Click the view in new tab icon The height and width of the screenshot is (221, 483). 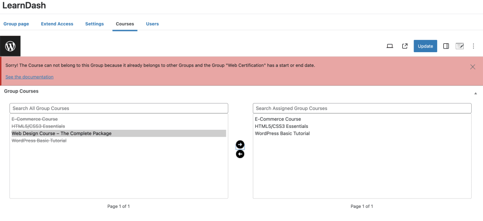pos(405,46)
